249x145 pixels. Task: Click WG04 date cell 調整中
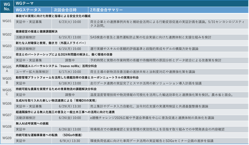click(70, 60)
